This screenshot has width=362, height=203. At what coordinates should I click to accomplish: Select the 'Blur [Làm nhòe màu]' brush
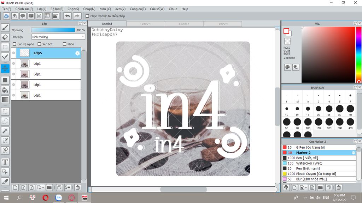[319, 179]
